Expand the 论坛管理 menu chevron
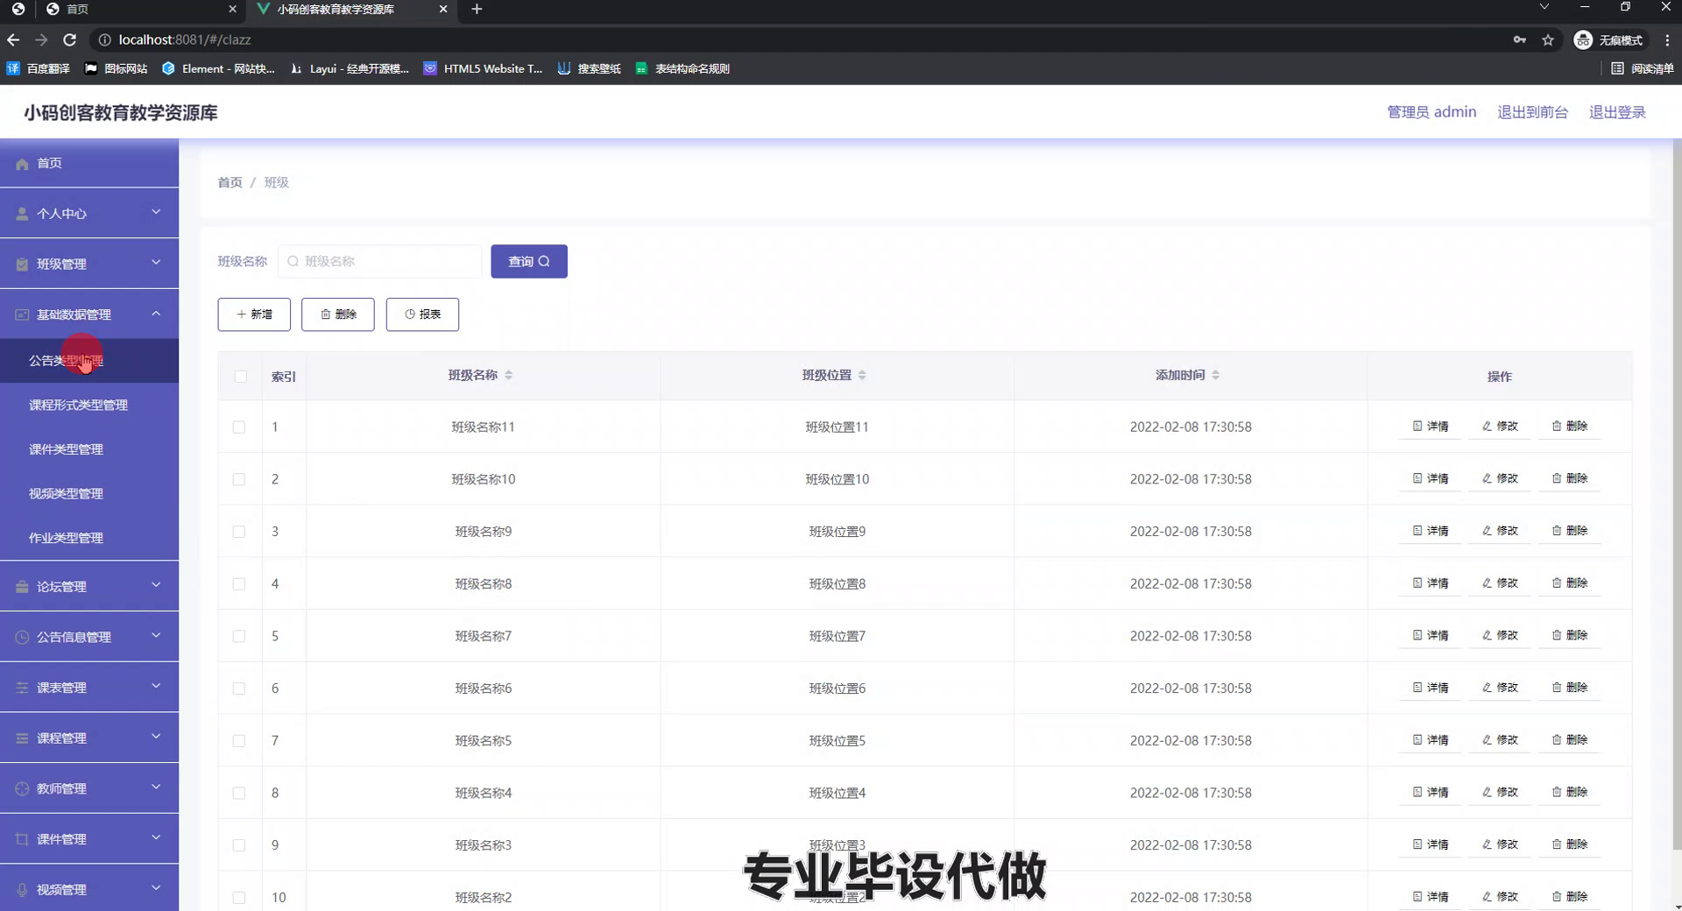 coord(156,585)
